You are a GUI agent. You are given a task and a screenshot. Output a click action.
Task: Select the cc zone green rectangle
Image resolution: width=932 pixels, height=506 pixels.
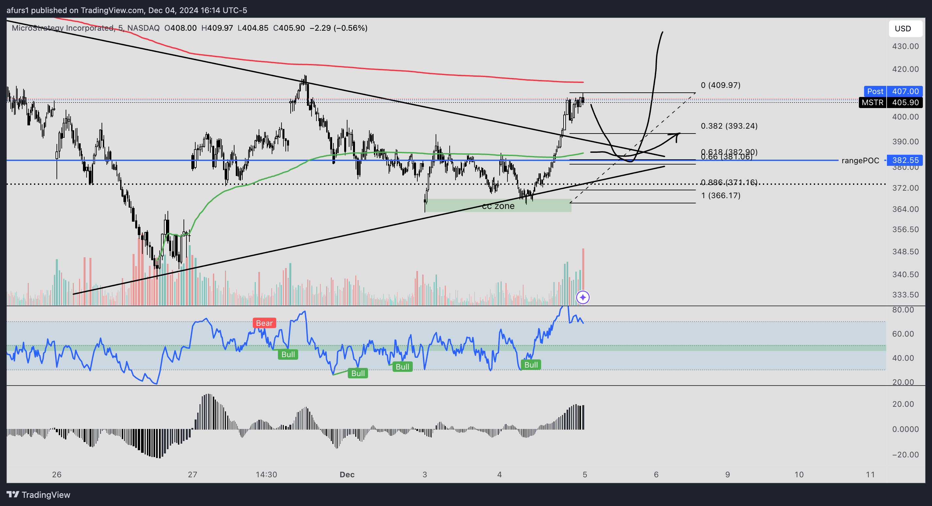click(498, 205)
